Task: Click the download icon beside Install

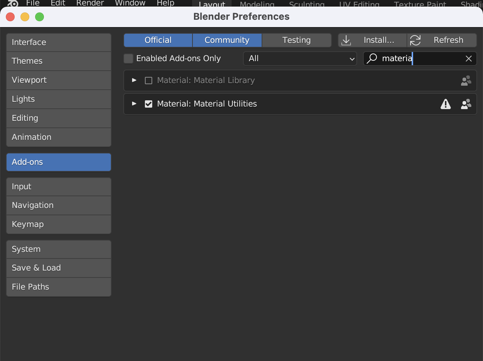Action: click(x=346, y=40)
